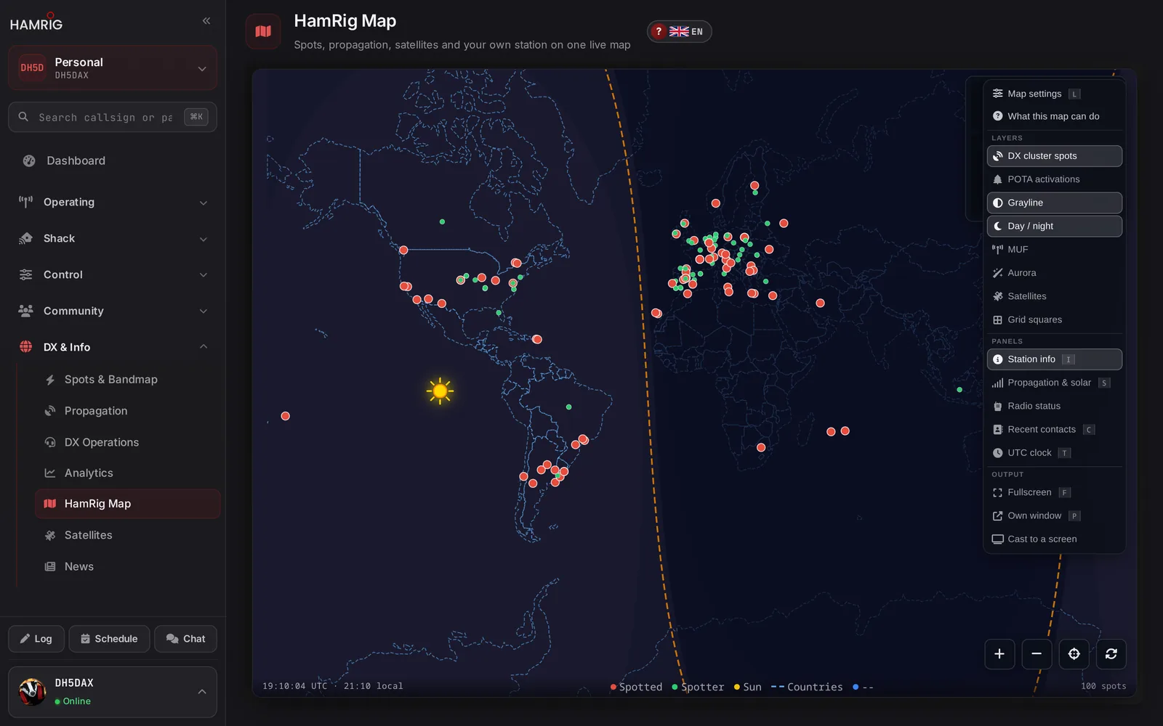
Task: Open What this map can do
Action: pyautogui.click(x=1054, y=116)
